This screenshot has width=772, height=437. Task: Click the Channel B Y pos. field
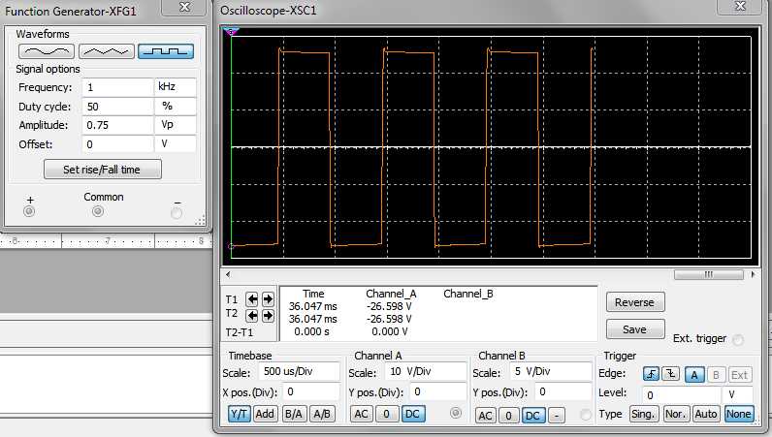click(x=563, y=392)
